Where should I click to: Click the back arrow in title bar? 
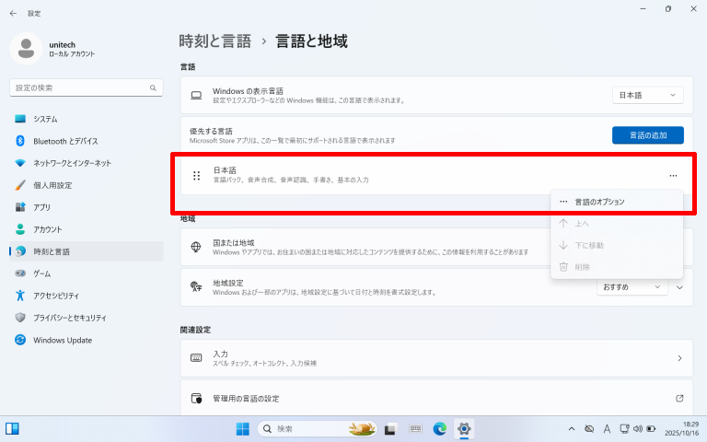click(x=13, y=13)
